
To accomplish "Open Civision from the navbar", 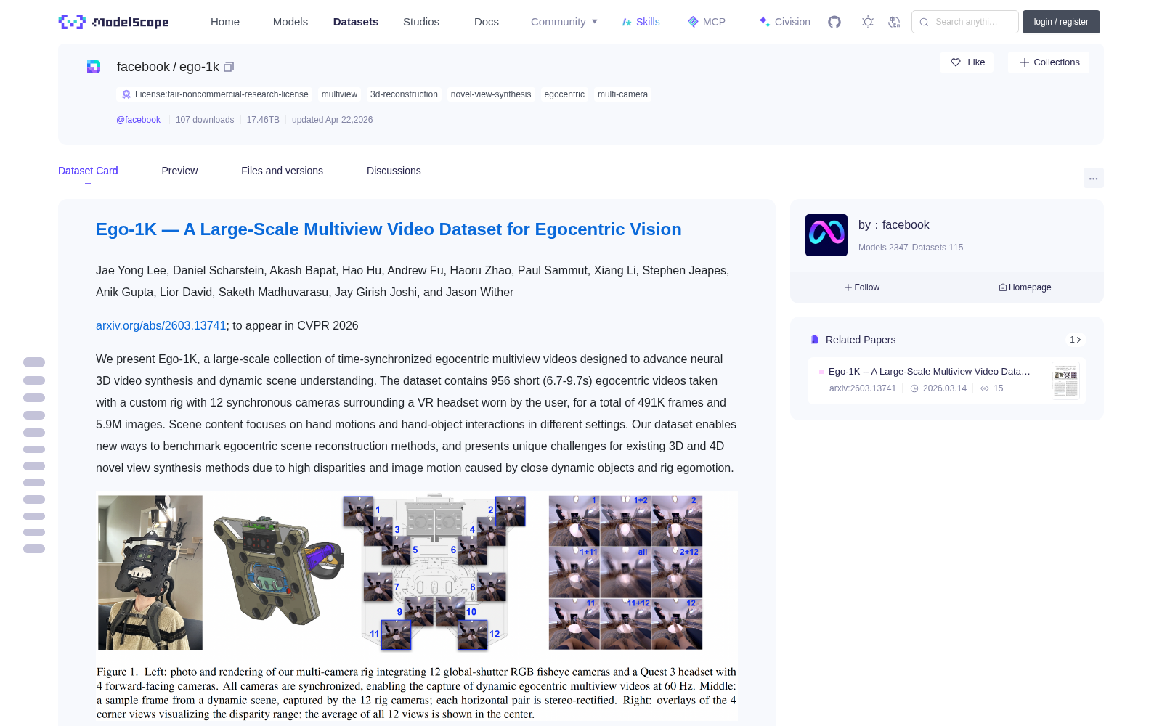I will [784, 22].
